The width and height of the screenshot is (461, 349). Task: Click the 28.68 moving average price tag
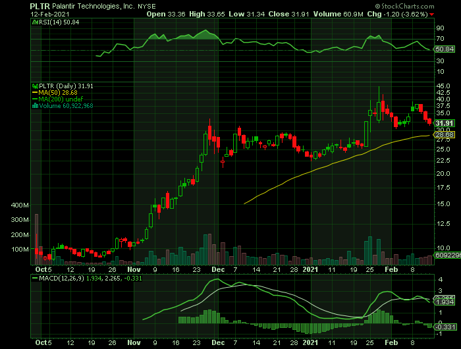[x=445, y=135]
